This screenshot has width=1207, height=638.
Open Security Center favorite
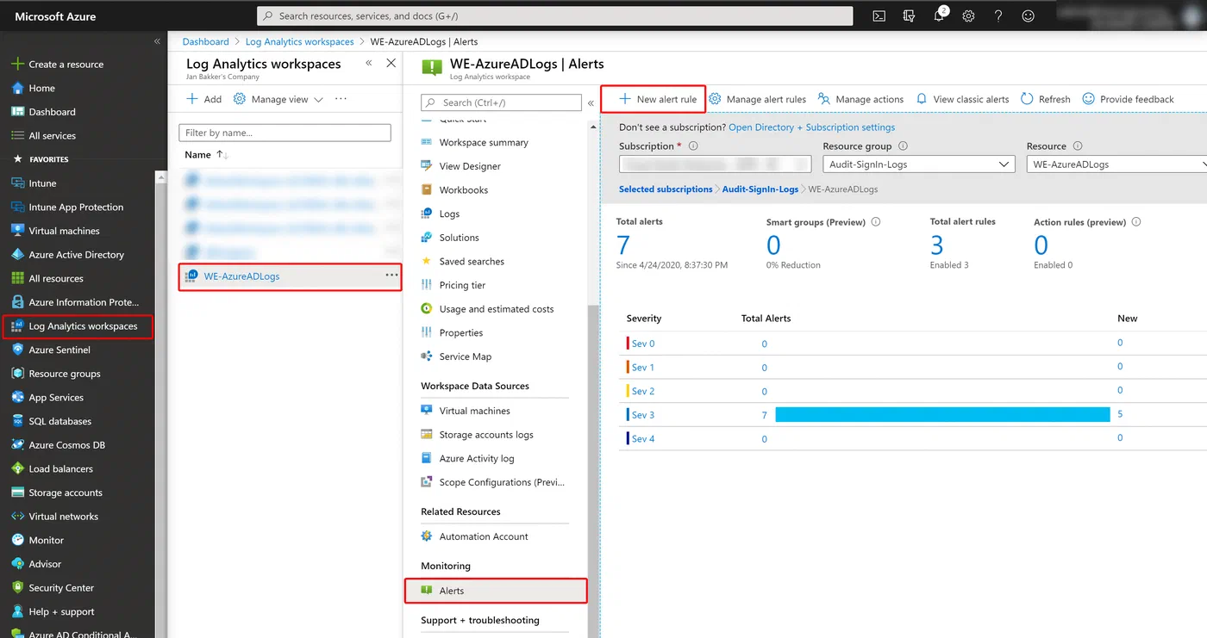(x=61, y=588)
